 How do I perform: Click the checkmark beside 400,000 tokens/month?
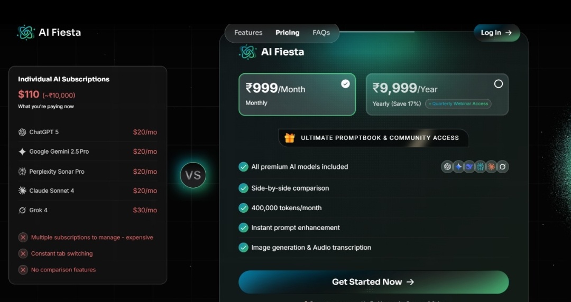243,208
